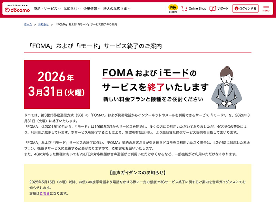Open the 商品・サービス menu item
The width and height of the screenshot is (276, 207).
point(46,9)
